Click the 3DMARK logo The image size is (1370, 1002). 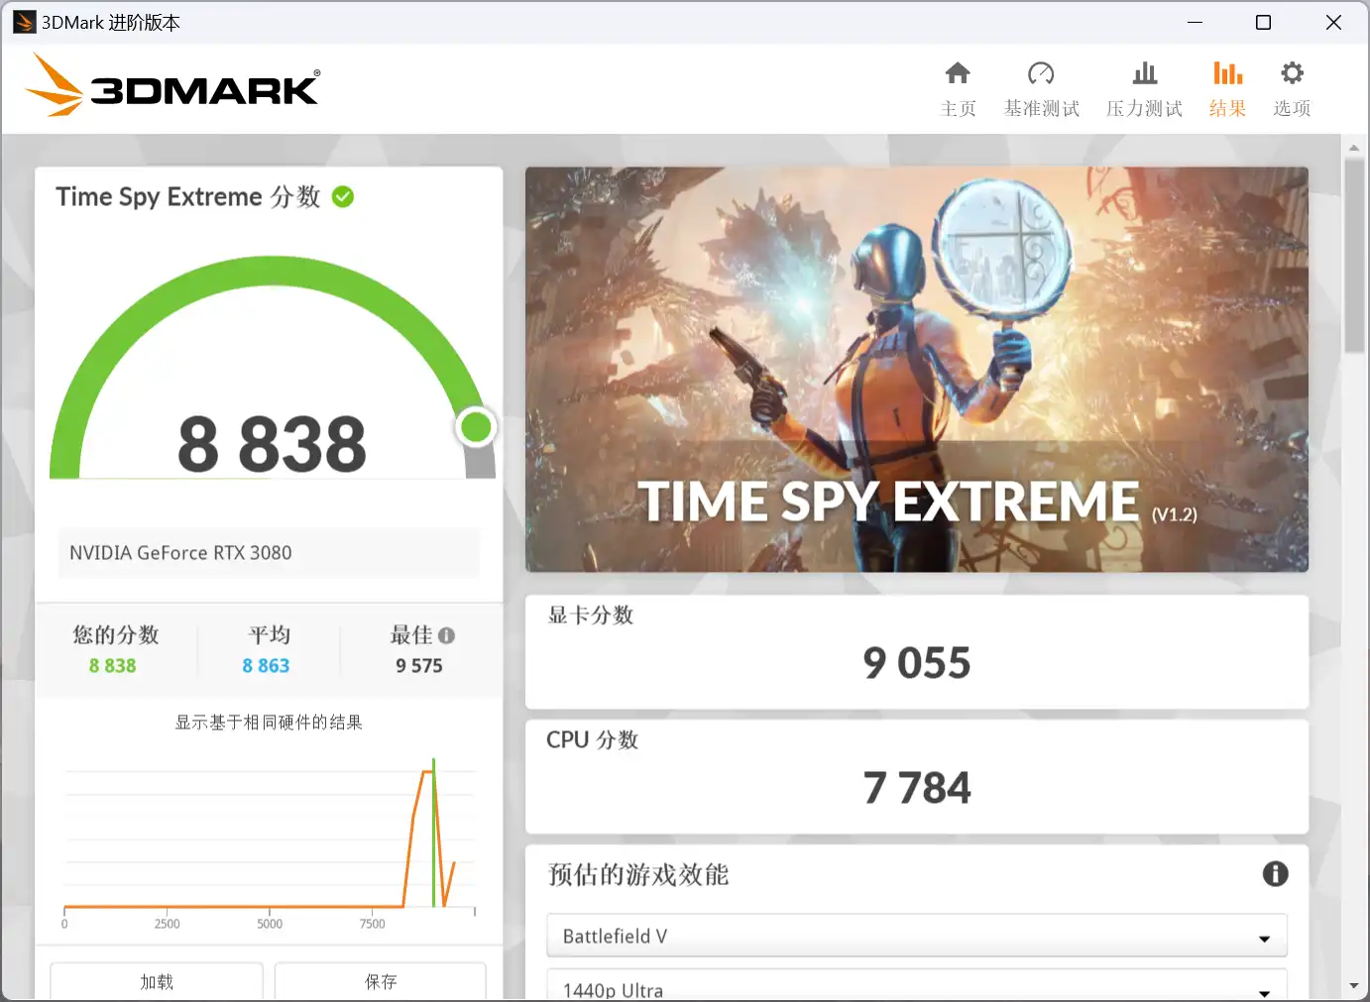(171, 86)
